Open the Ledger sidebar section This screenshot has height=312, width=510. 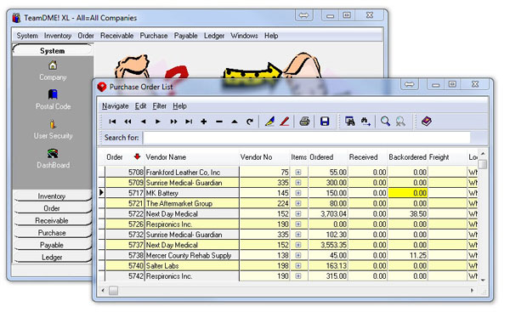53,257
